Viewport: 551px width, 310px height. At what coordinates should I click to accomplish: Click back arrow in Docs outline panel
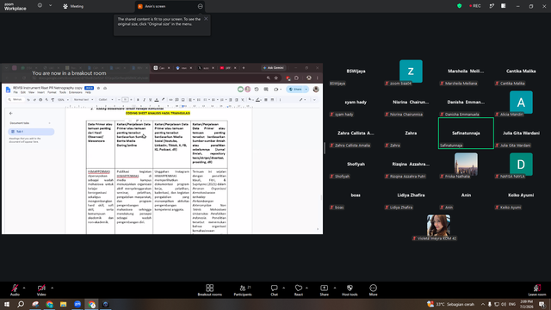(11, 113)
